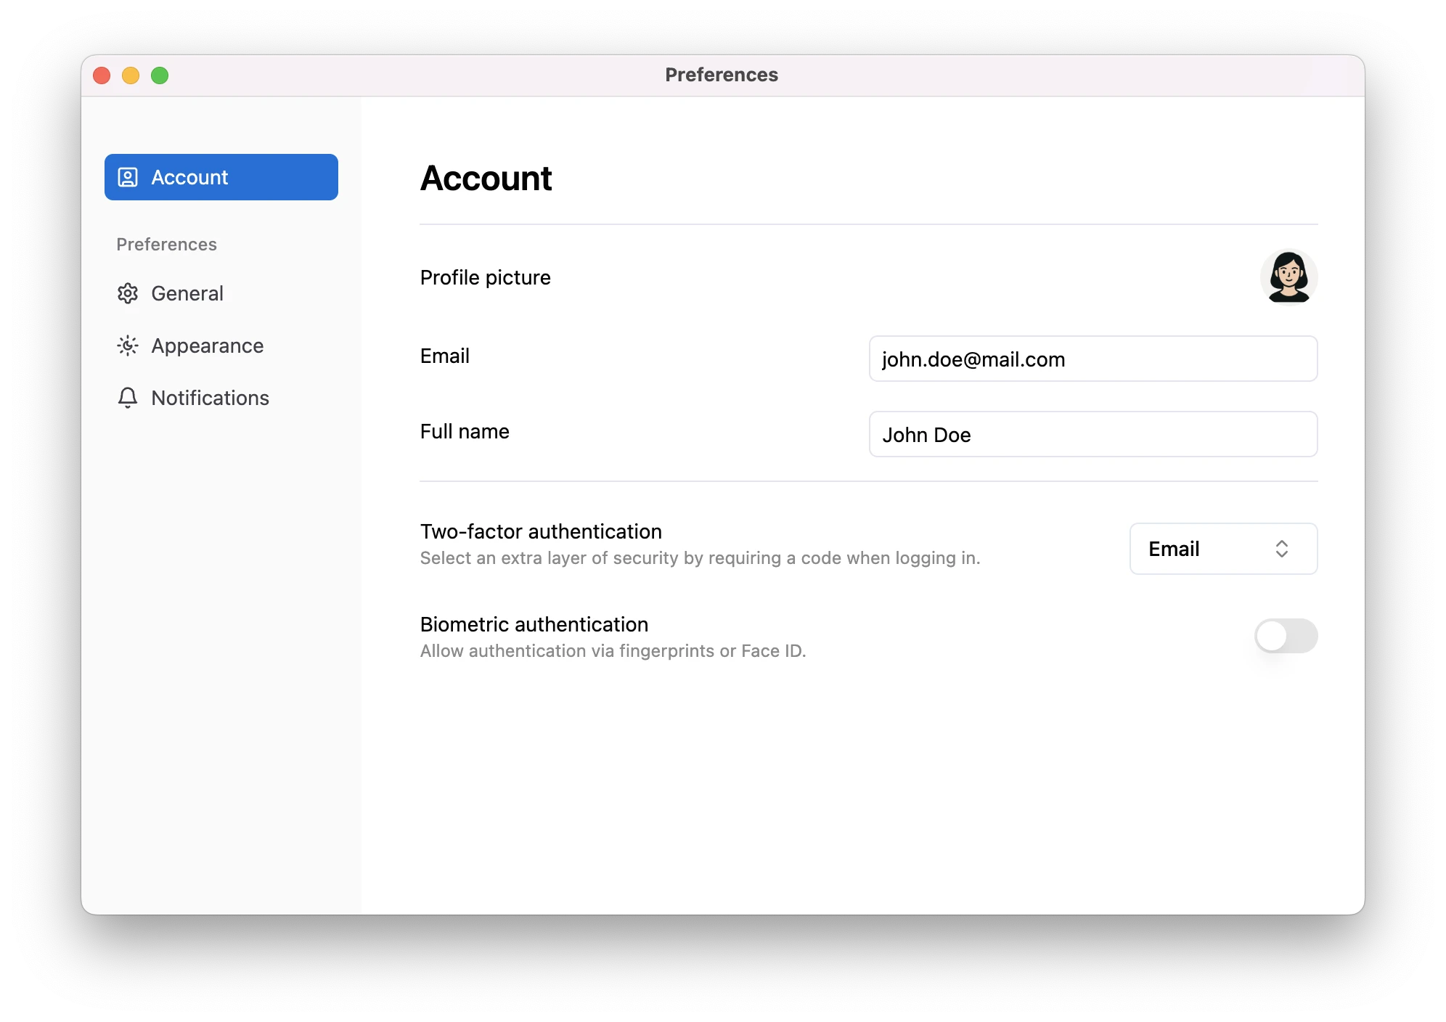Click the up-down chevrons in the Email dropdown
Viewport: 1446px width, 1022px height.
click(1282, 549)
